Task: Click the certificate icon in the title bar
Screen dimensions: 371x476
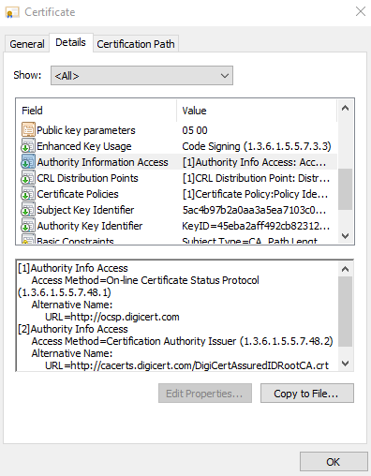Action: (12, 12)
